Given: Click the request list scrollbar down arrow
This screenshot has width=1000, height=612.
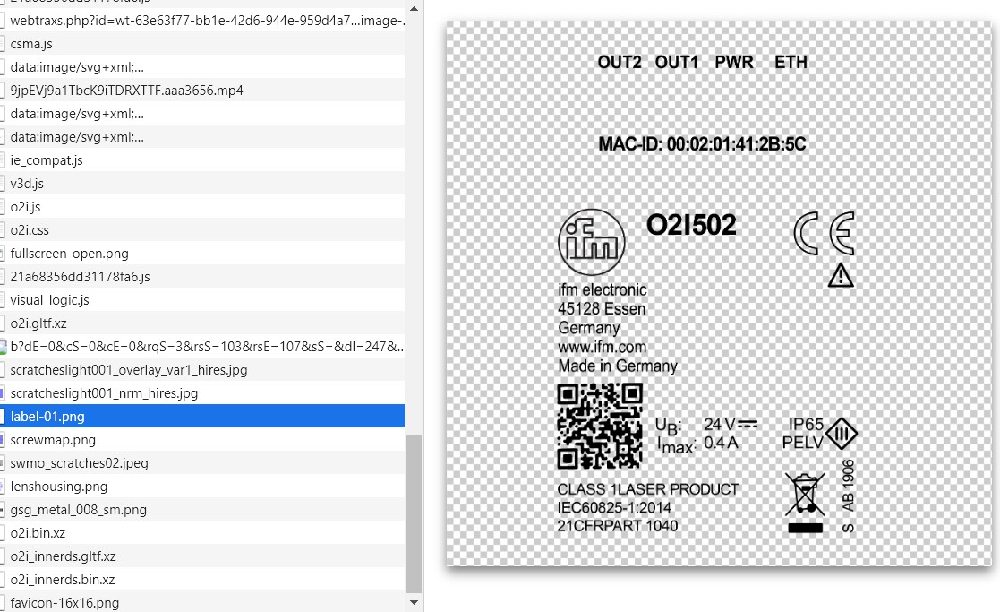Looking at the screenshot, I should (x=414, y=602).
